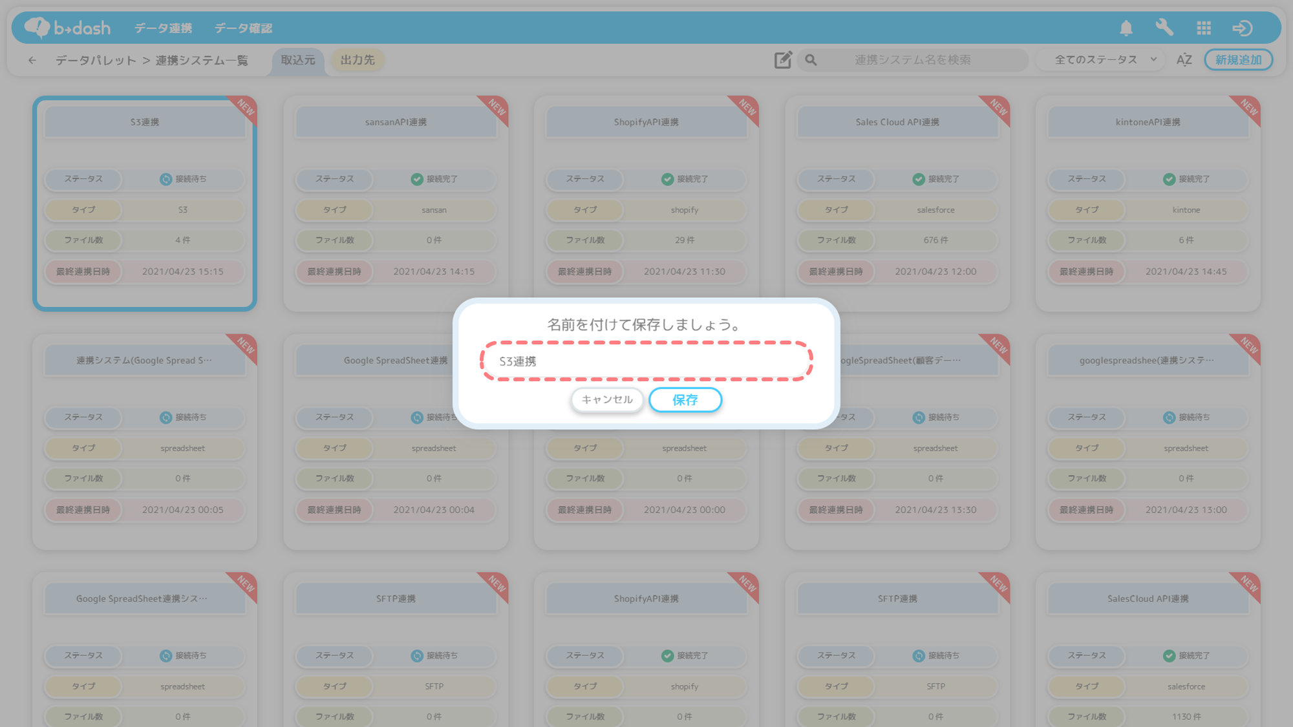Select Sales Cloud API連携 card title
This screenshot has width=1293, height=727.
point(897,122)
